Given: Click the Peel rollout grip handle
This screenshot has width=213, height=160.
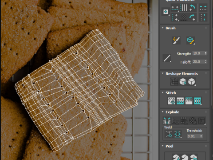Looking at the screenshot, I should pyautogui.click(x=206, y=146).
